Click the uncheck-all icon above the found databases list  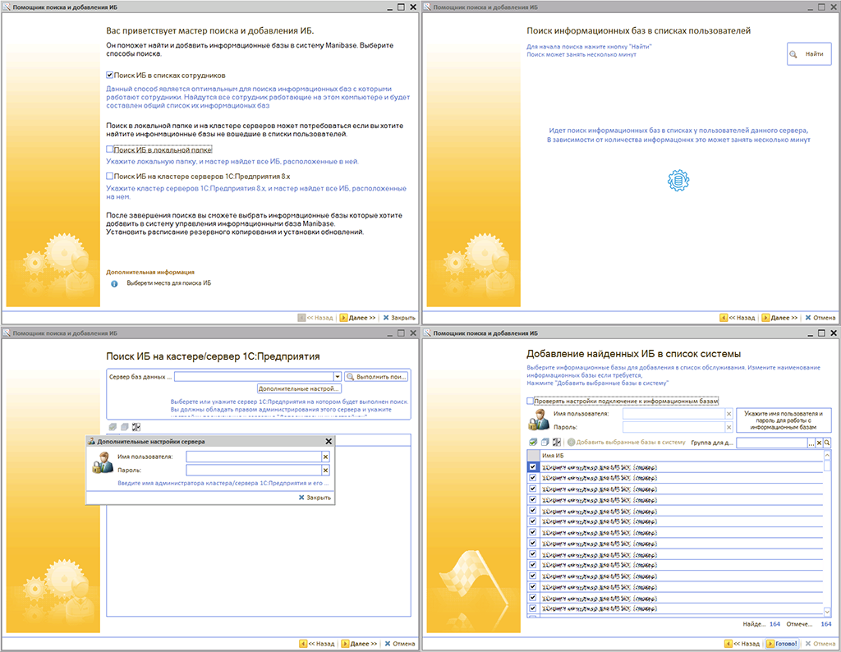point(545,443)
